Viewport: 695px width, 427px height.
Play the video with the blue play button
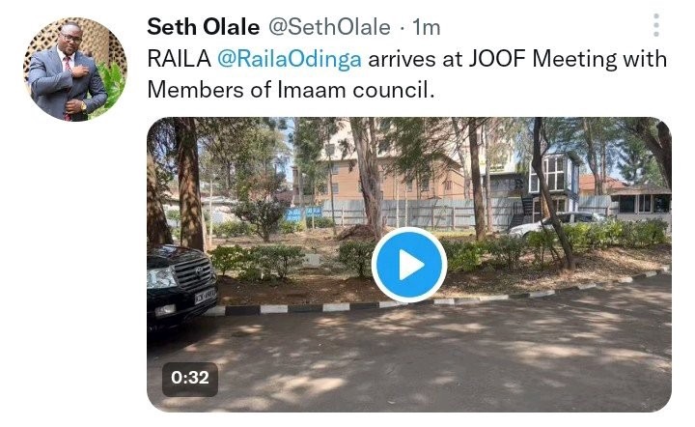coord(408,265)
